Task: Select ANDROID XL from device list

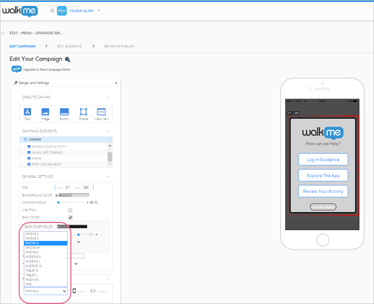Action: [46, 266]
